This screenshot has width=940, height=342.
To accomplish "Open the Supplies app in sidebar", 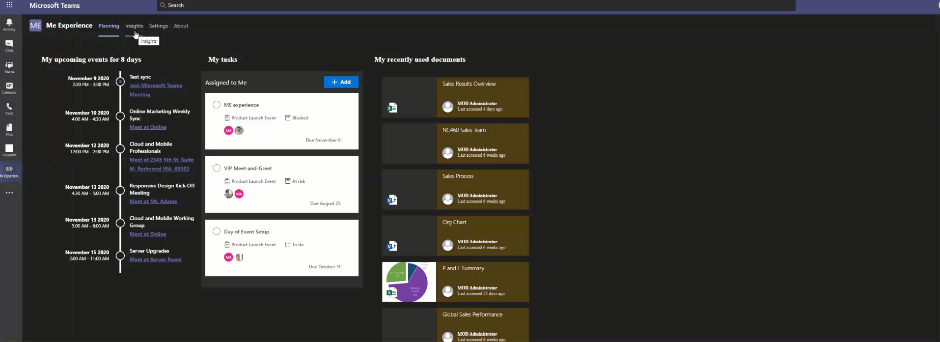I will [9, 150].
